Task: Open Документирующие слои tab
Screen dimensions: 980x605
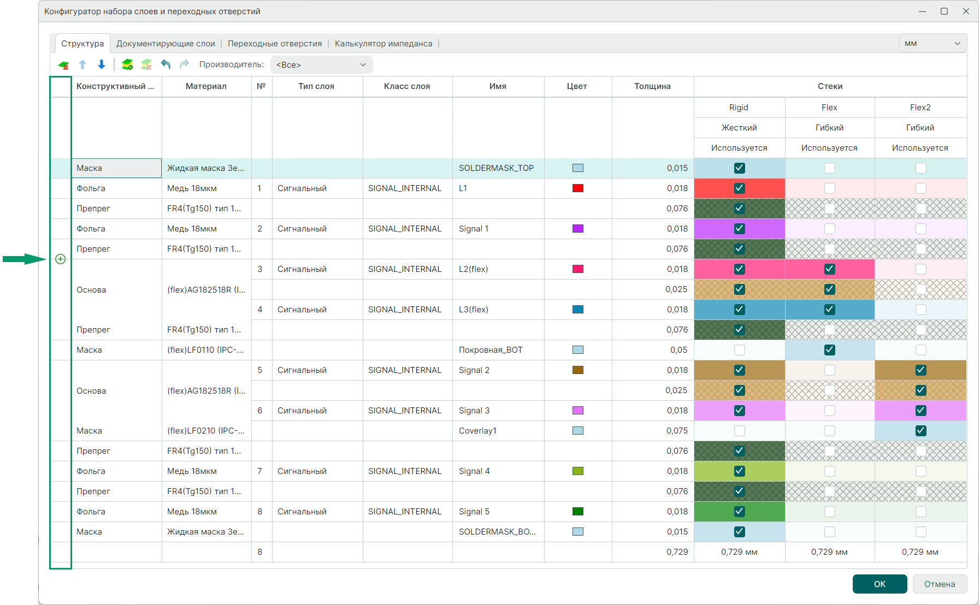Action: click(x=166, y=44)
